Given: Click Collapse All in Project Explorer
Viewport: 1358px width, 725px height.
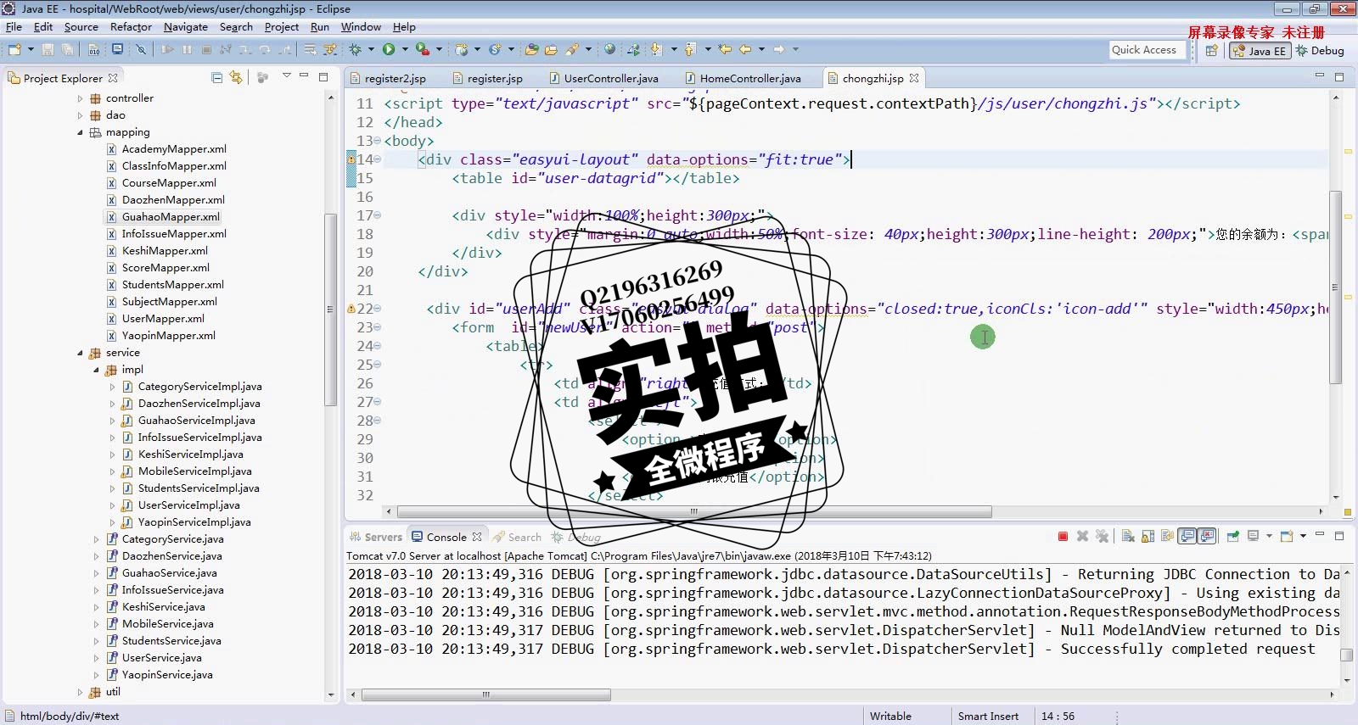Looking at the screenshot, I should pos(217,77).
